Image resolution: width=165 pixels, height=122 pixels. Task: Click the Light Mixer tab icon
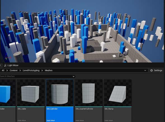point(5,65)
